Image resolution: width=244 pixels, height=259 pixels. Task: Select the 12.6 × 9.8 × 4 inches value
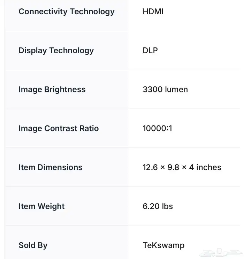[182, 167]
